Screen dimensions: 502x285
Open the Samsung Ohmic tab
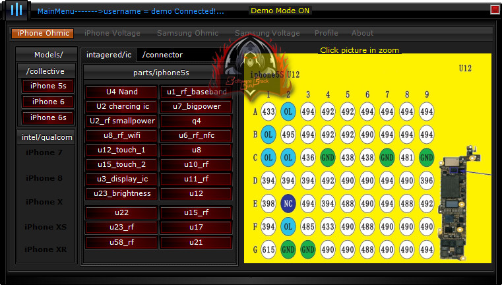(x=187, y=33)
